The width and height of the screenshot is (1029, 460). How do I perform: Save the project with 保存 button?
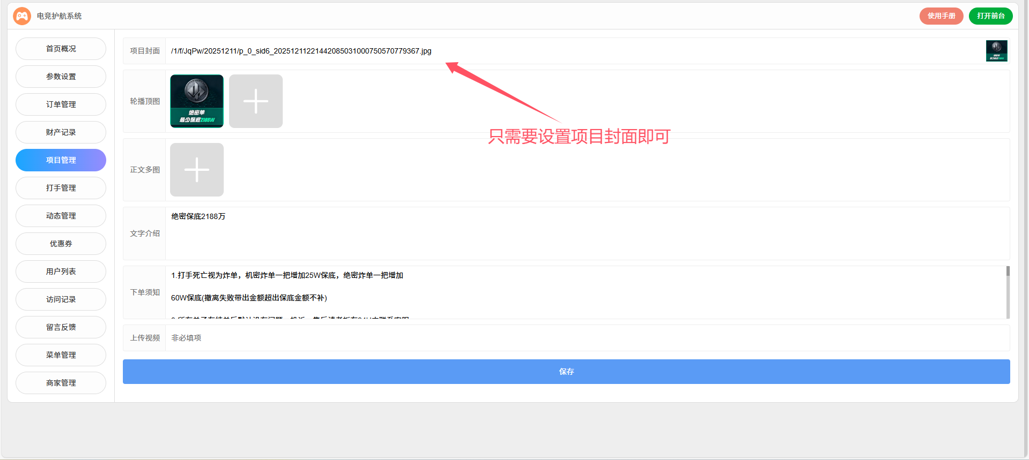566,372
